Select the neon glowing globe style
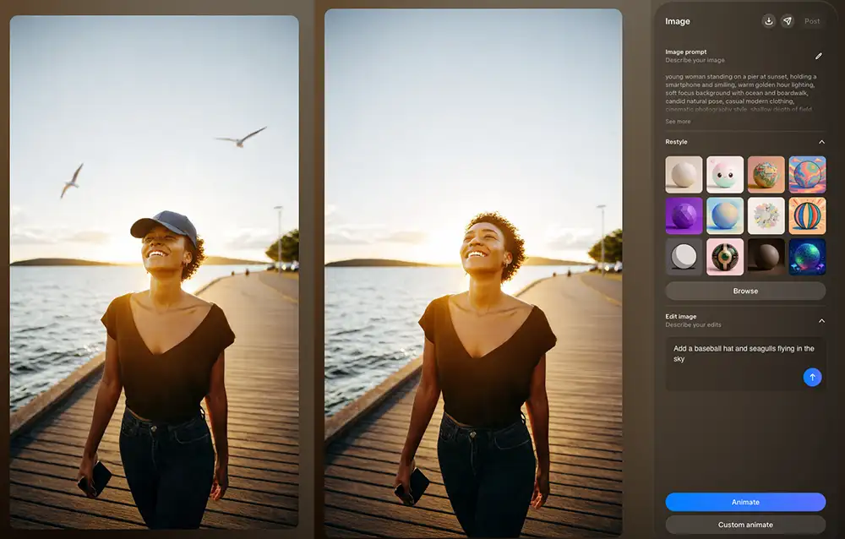This screenshot has width=845, height=539. [807, 257]
